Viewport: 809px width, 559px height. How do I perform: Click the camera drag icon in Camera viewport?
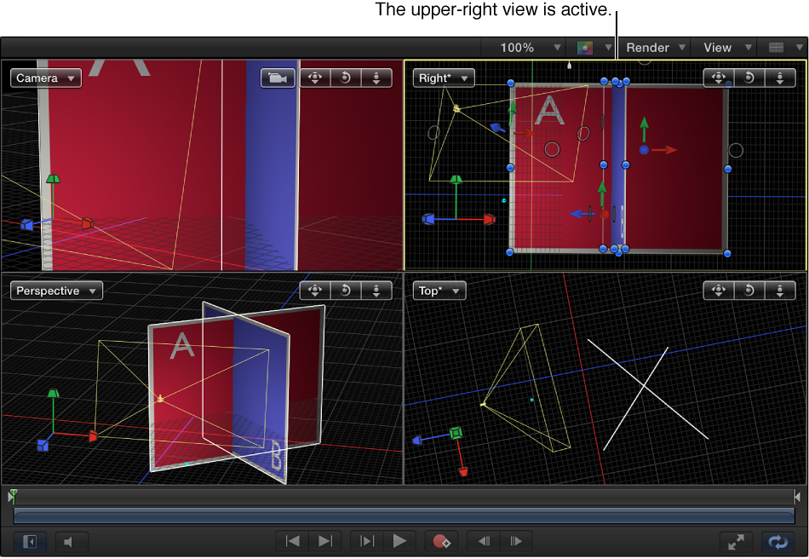276,78
